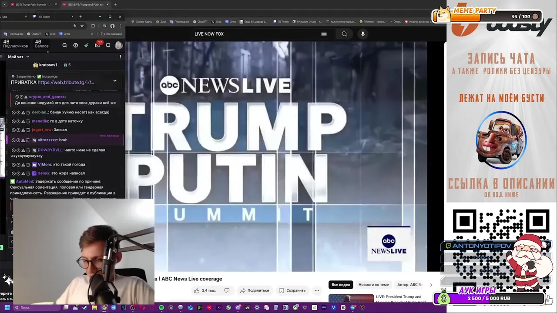
Task: Click Поделиться share button
Action: [255, 290]
